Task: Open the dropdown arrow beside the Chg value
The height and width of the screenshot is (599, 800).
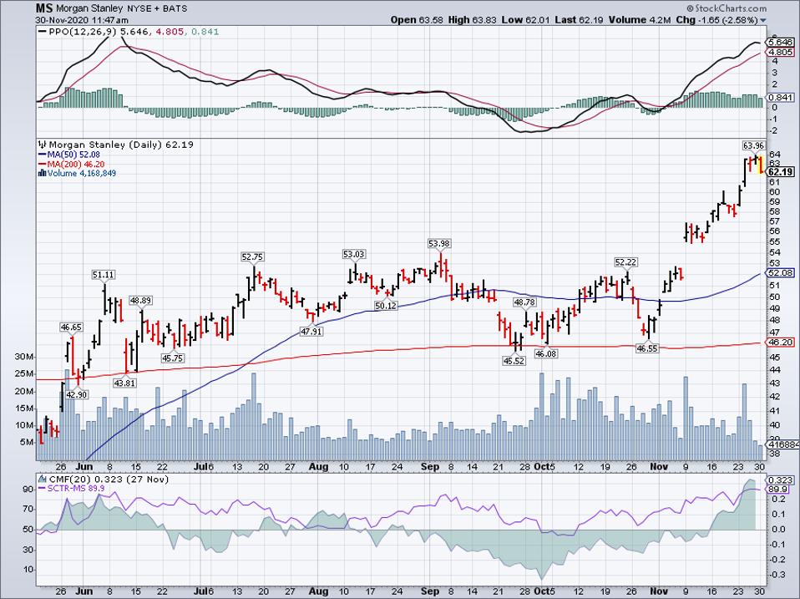Action: (x=763, y=21)
